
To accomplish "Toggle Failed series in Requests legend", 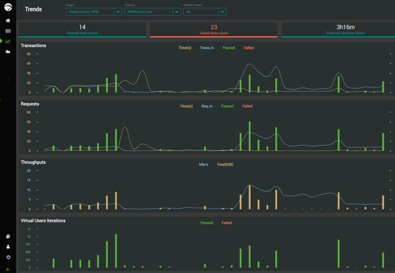I will click(247, 106).
